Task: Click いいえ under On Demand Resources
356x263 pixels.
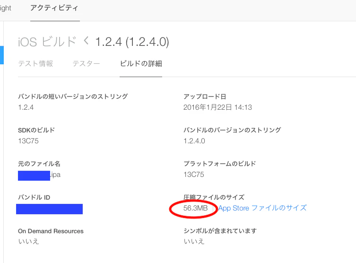Action: click(29, 241)
